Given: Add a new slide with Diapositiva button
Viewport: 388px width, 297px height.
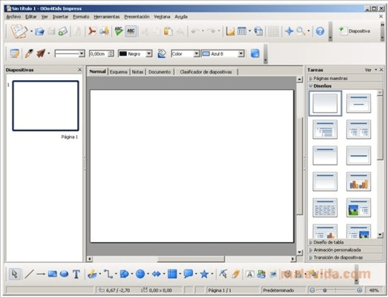Looking at the screenshot, I should coord(354,31).
